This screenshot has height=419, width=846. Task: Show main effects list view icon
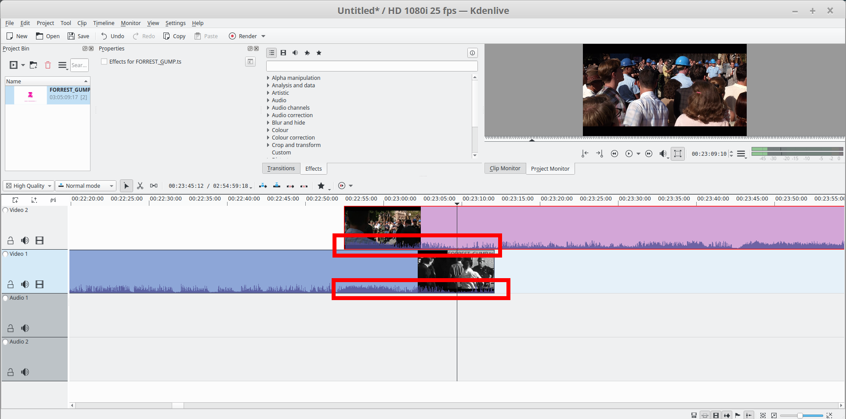tap(272, 53)
